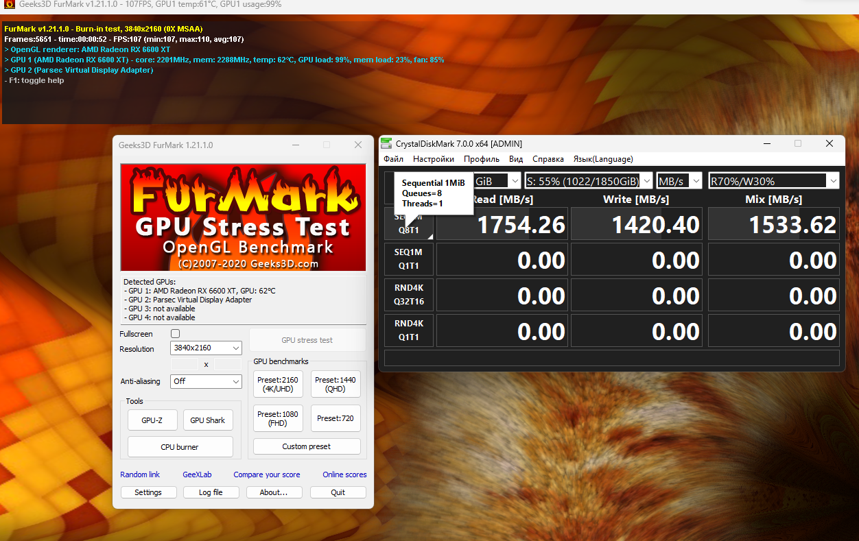
Task: Click the F1: toggle help overlay text
Action: click(34, 80)
